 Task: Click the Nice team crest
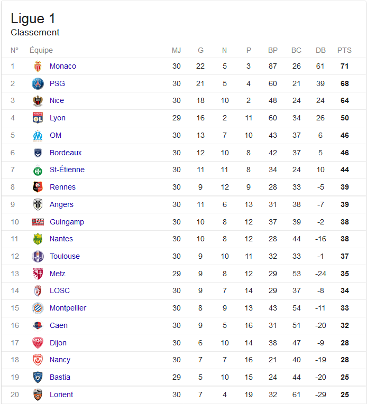coord(38,100)
